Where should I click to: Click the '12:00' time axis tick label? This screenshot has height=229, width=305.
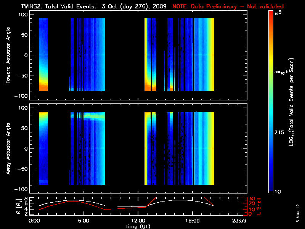138,221
